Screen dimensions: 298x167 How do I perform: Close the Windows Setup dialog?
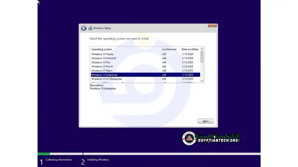[x=212, y=26]
